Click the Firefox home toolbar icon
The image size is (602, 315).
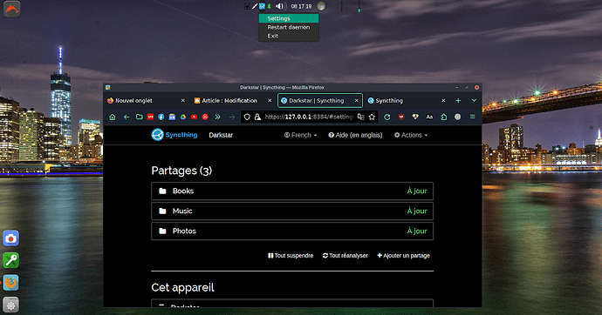click(112, 117)
